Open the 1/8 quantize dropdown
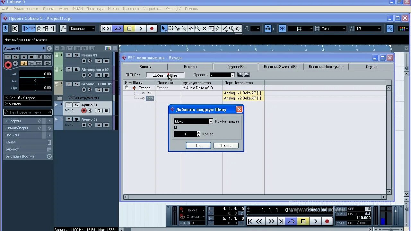 click(368, 29)
